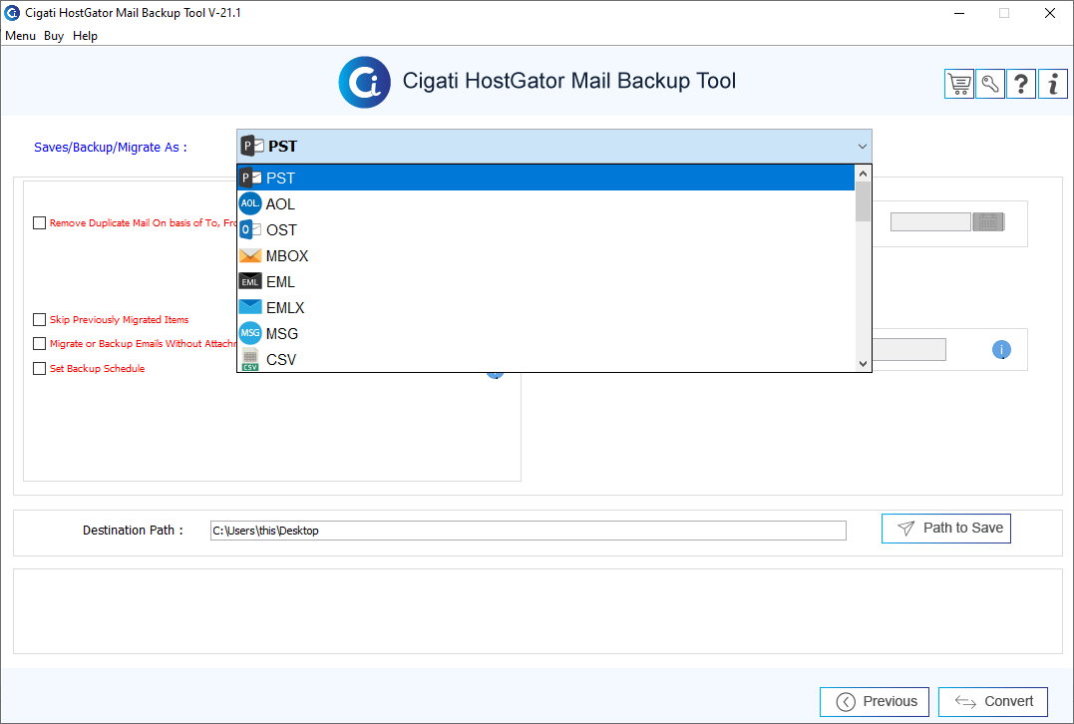This screenshot has height=724, width=1074.
Task: Click the Cigati app icon in title bar
Action: [x=12, y=13]
